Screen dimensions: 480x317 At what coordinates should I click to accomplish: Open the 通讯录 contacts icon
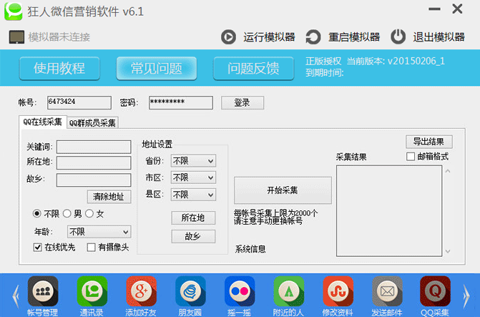coord(92,291)
